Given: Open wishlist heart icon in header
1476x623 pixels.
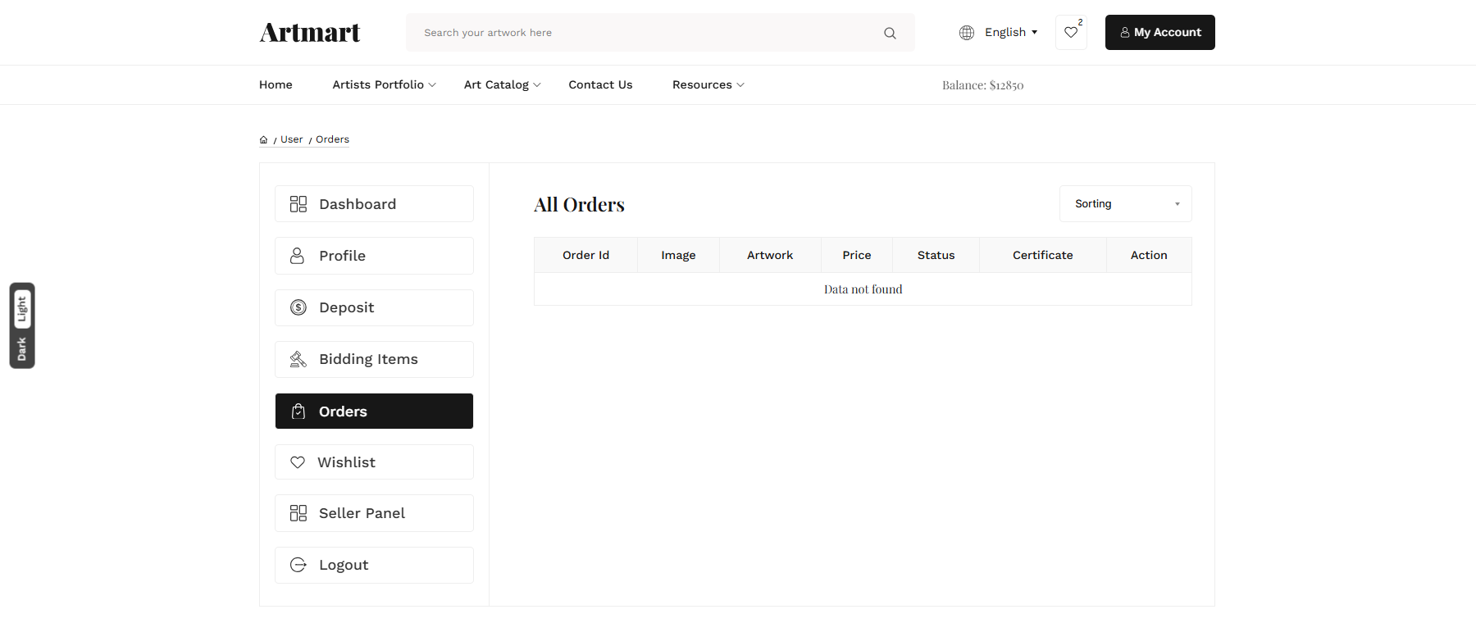Looking at the screenshot, I should coord(1071,33).
